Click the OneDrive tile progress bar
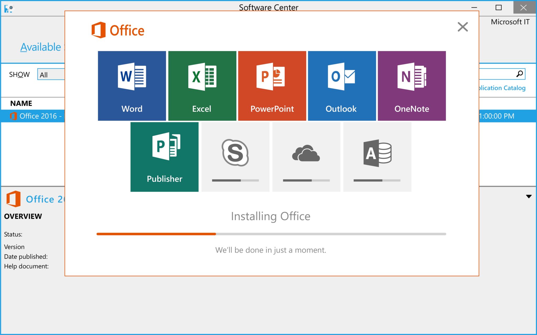The image size is (537, 335). (x=306, y=180)
